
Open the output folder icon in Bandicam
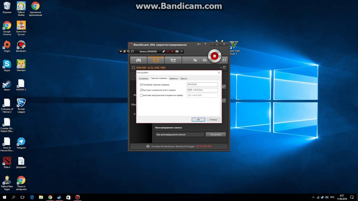coord(195,60)
